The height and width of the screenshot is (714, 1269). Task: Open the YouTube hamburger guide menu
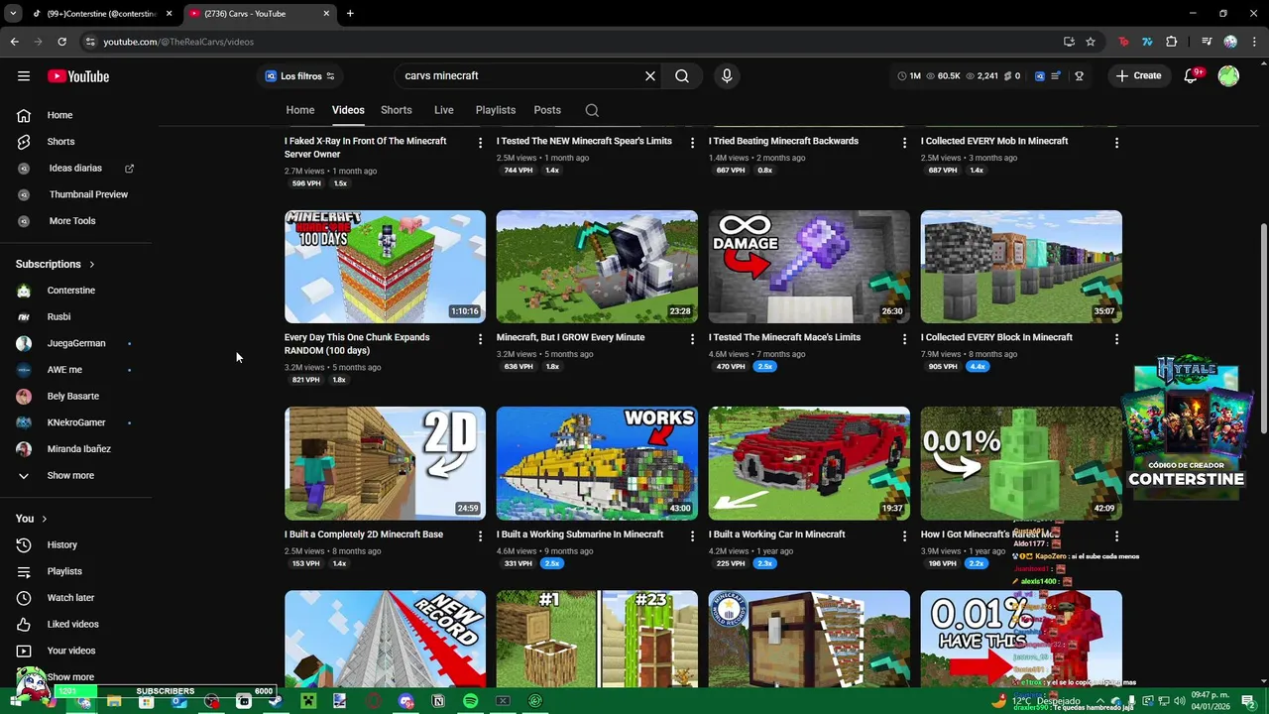[24, 76]
